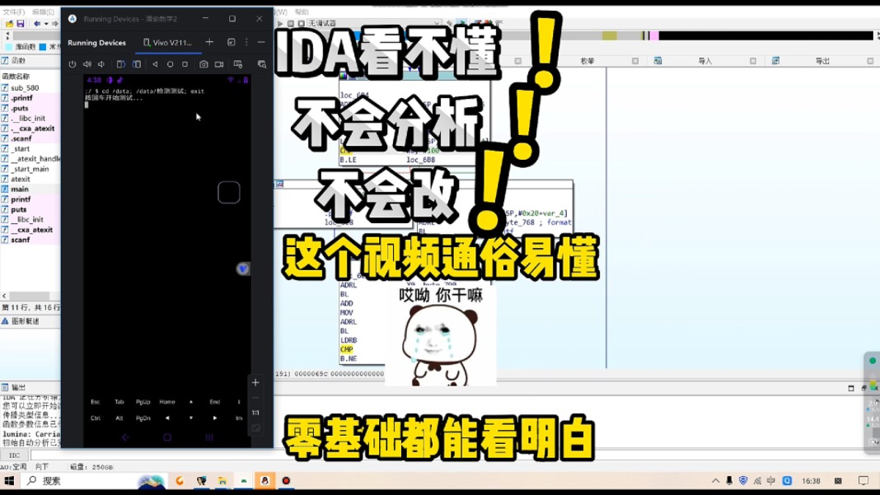The width and height of the screenshot is (880, 495).
Task: Click the colored navigation band in IDA
Action: tap(700, 35)
